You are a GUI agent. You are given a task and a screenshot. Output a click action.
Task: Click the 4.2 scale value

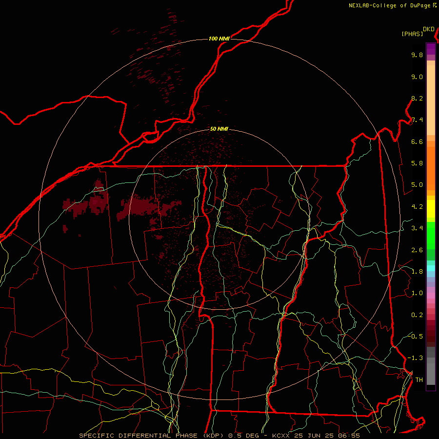pyautogui.click(x=417, y=207)
